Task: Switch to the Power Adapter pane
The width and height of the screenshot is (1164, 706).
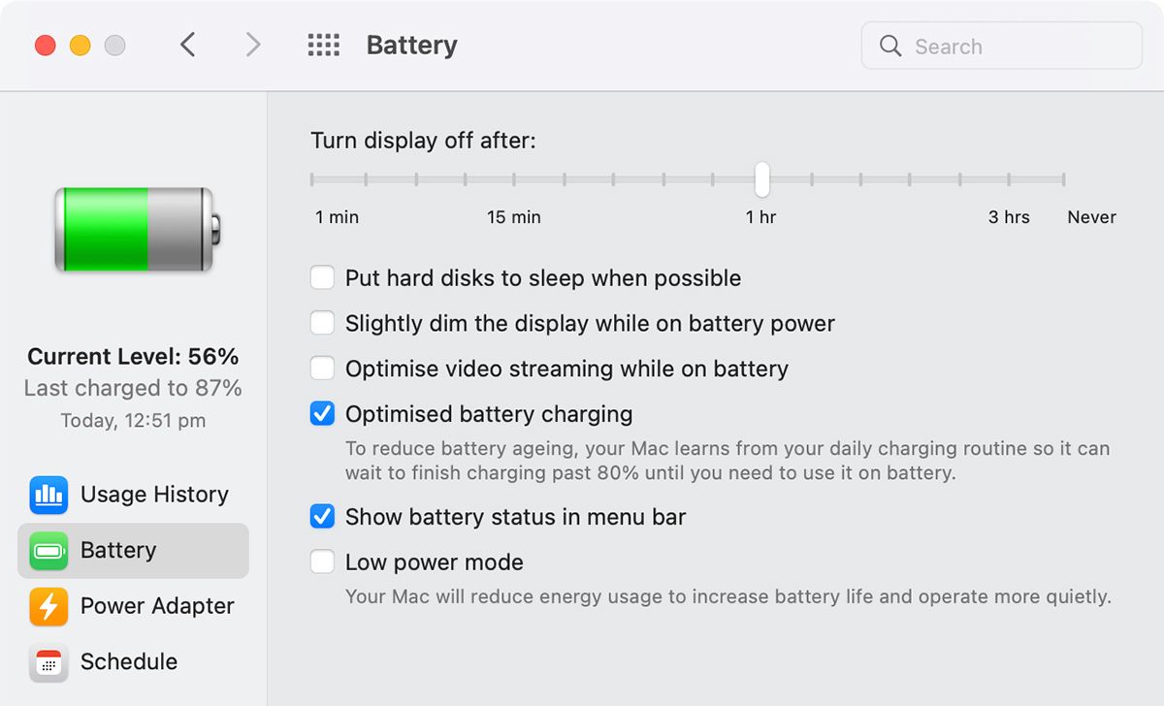Action: pos(157,606)
